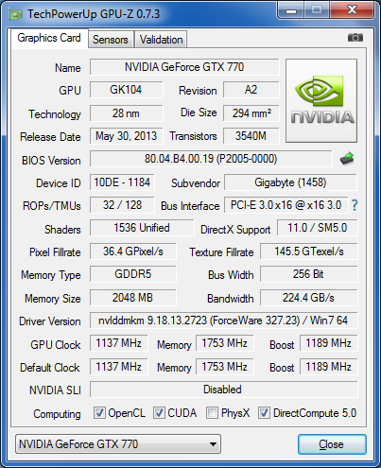Click the Memory Size field 2048 MB
This screenshot has width=381, height=468.
[x=133, y=298]
